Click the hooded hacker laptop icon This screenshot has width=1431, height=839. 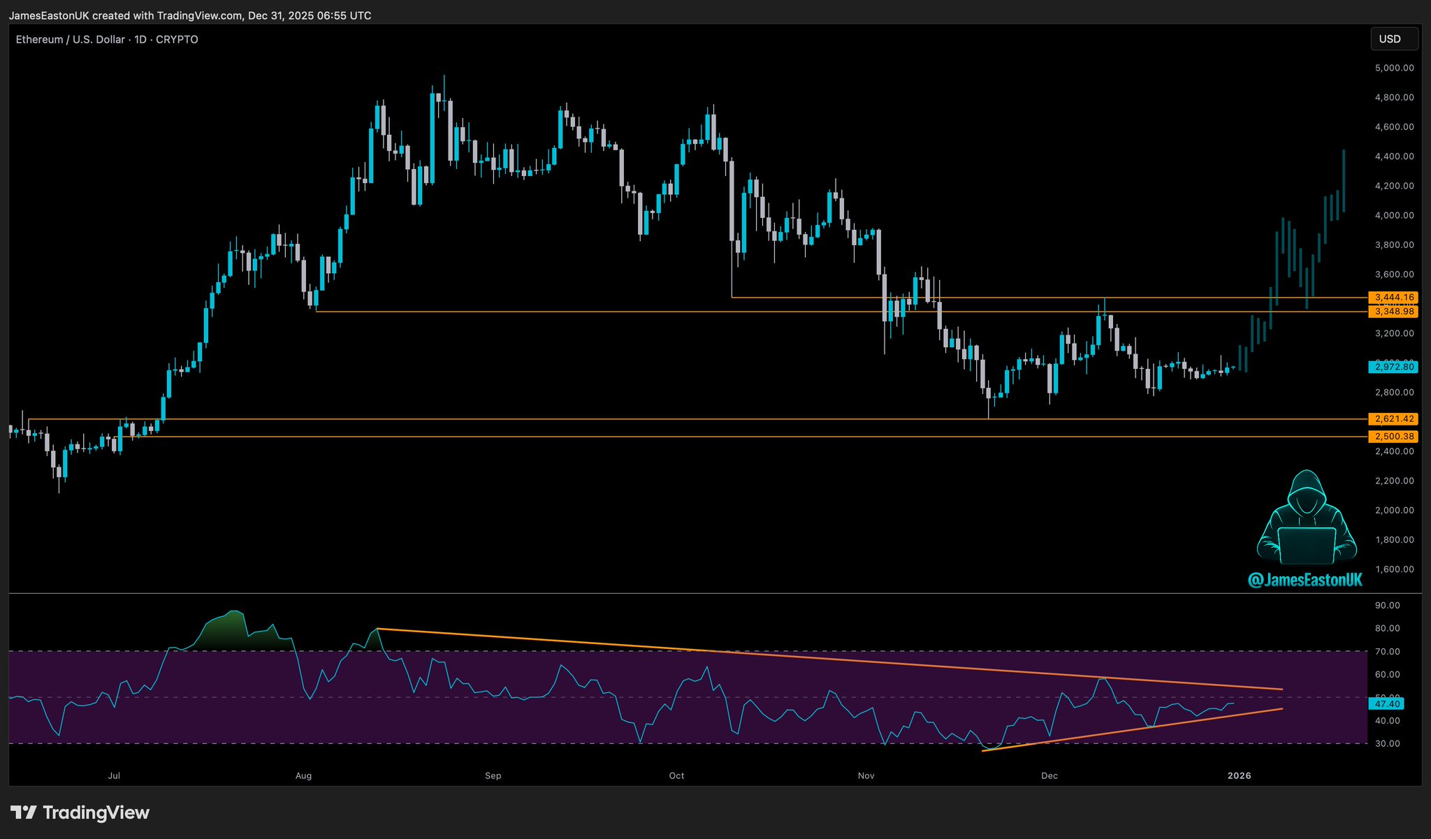pos(1306,518)
